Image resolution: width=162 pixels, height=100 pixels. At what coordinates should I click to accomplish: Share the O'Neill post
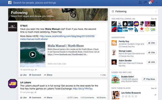click(x=48, y=75)
